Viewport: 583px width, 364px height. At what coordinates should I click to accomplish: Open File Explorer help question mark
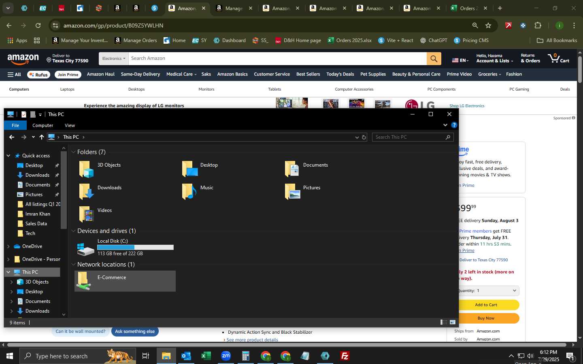coord(454,125)
